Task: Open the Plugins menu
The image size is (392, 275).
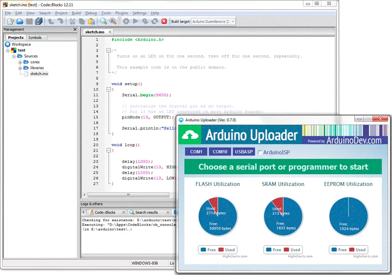Action: [122, 13]
